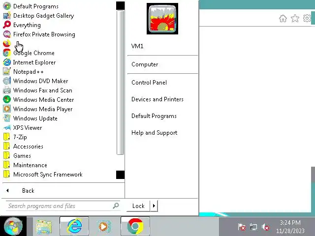Open Windows Media Center

(38, 99)
